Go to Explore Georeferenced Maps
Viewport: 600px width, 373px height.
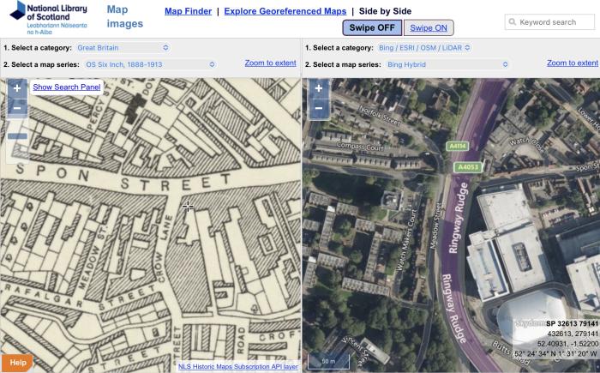(285, 11)
